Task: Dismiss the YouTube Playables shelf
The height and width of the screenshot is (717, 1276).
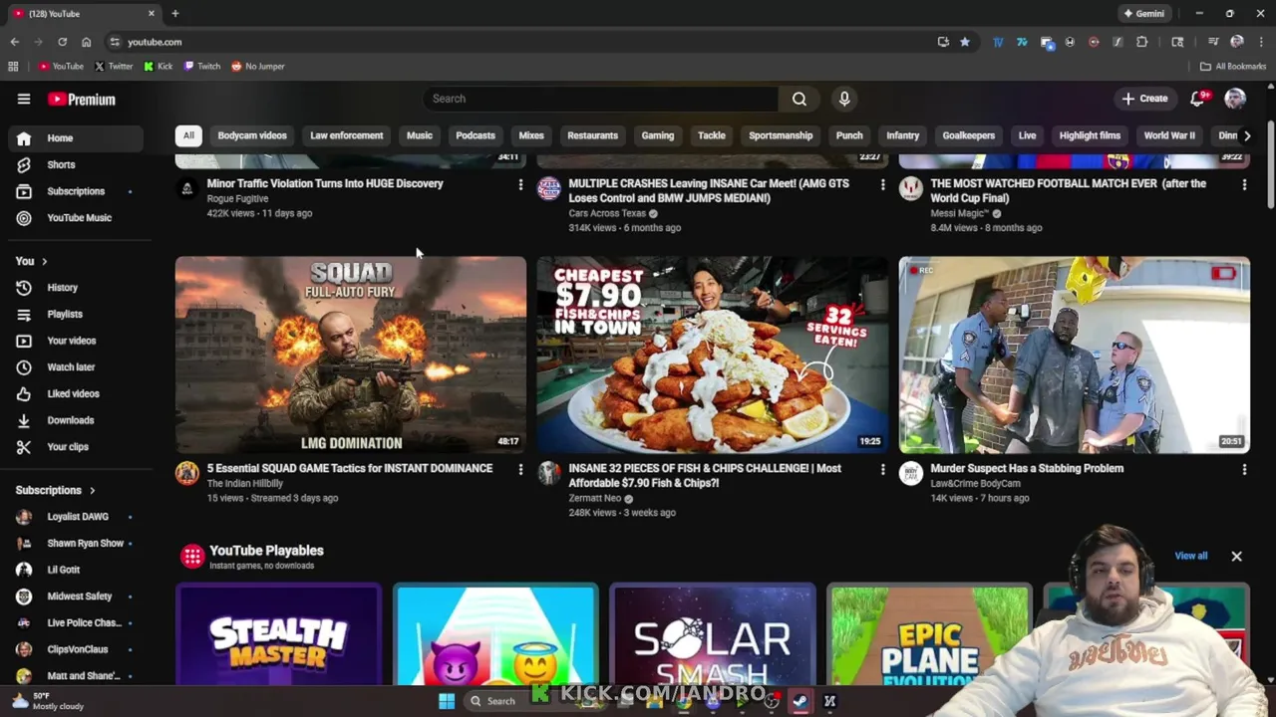Action: (1236, 556)
